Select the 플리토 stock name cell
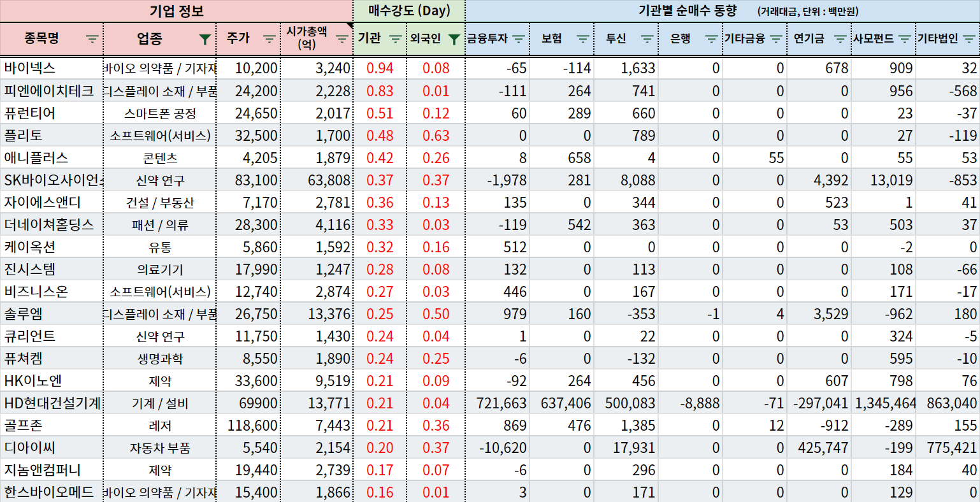The height and width of the screenshot is (502, 980). pos(51,135)
